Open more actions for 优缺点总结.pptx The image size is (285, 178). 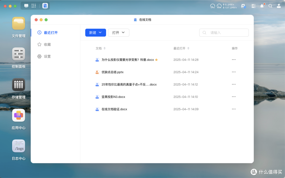tap(234, 72)
